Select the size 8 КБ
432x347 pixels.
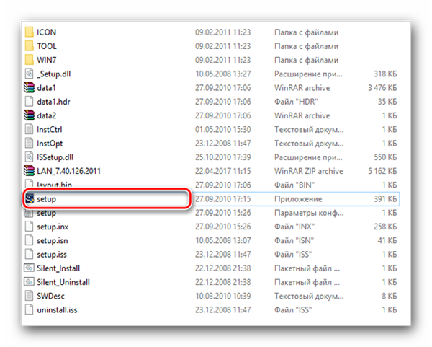coord(390,296)
